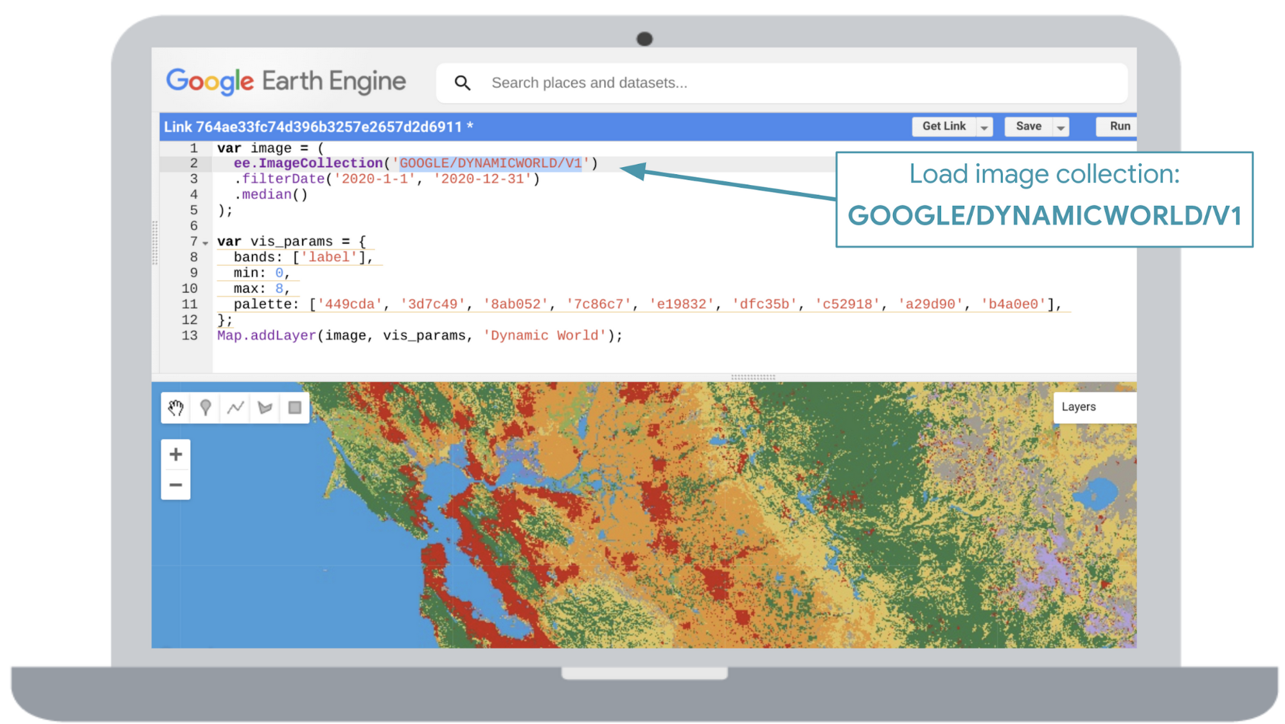Click the .filterDate call on line 3
This screenshot has height=724, width=1285.
pyautogui.click(x=279, y=179)
